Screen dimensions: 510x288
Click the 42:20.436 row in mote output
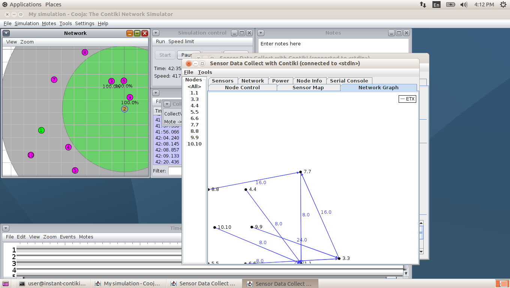point(168,162)
